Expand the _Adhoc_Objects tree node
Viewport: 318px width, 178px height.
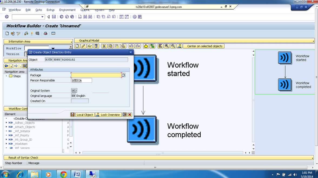pyautogui.click(x=6, y=123)
